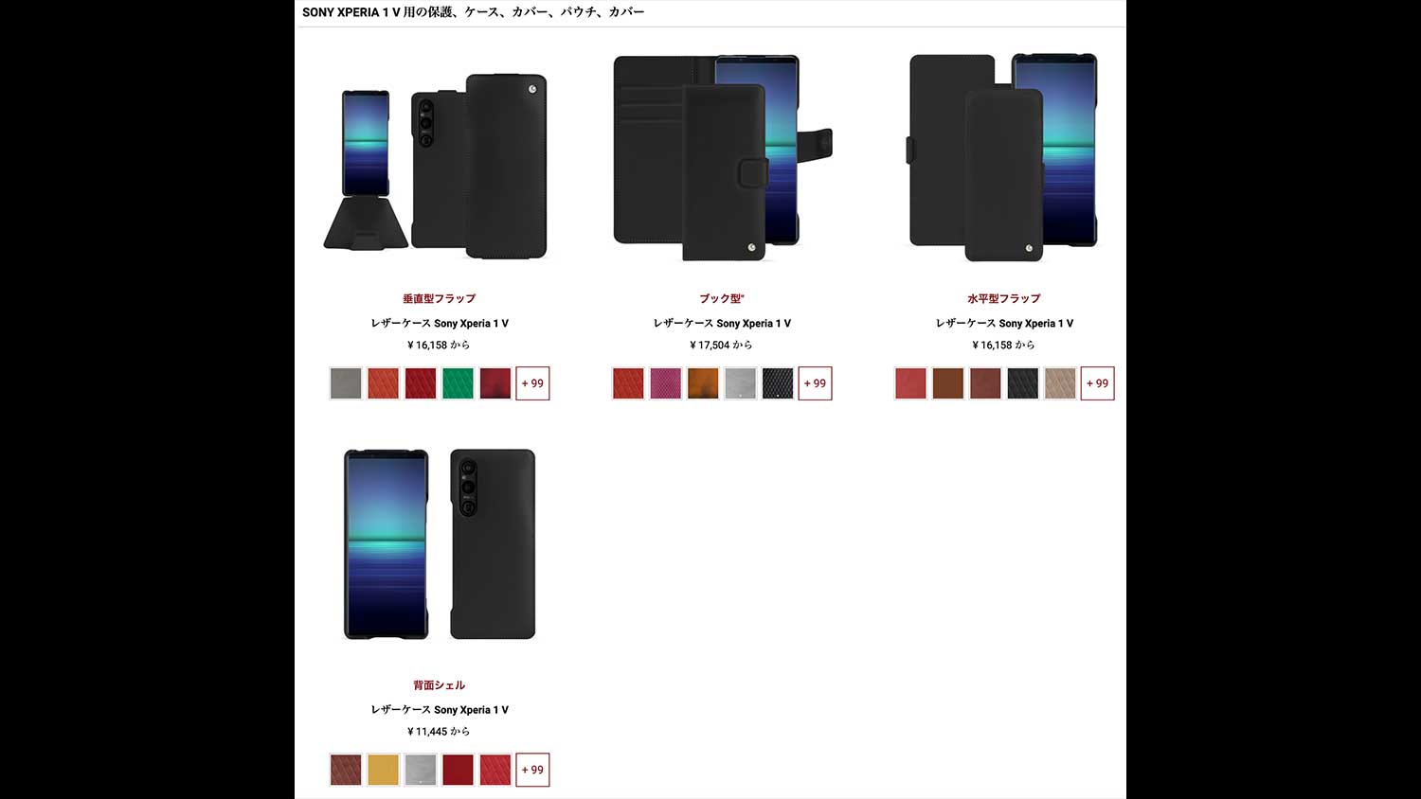Expand +99 colors for back shell case
The height and width of the screenshot is (799, 1421).
click(532, 770)
